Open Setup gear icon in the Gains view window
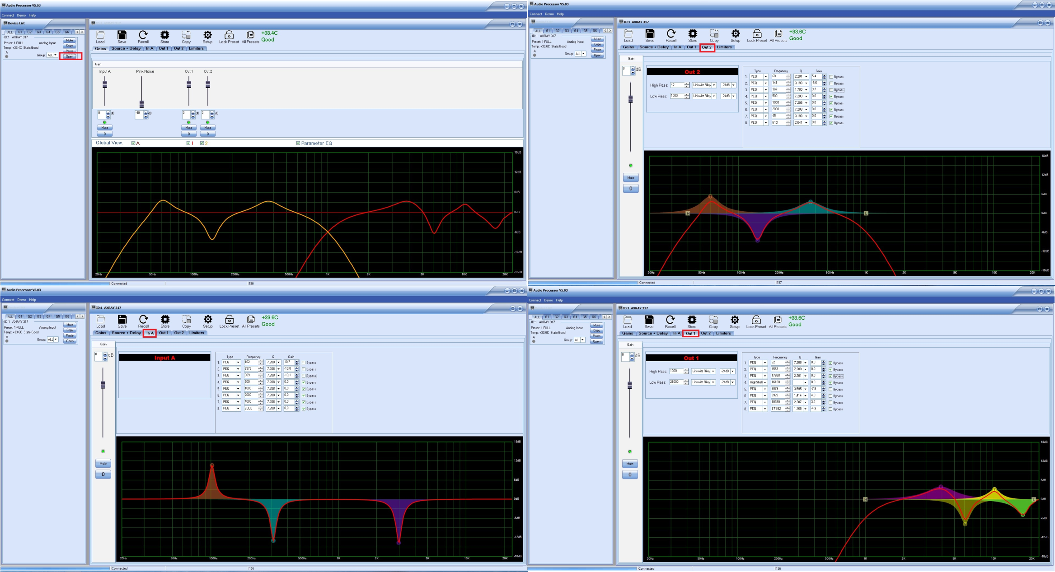The width and height of the screenshot is (1055, 572). pyautogui.click(x=207, y=35)
